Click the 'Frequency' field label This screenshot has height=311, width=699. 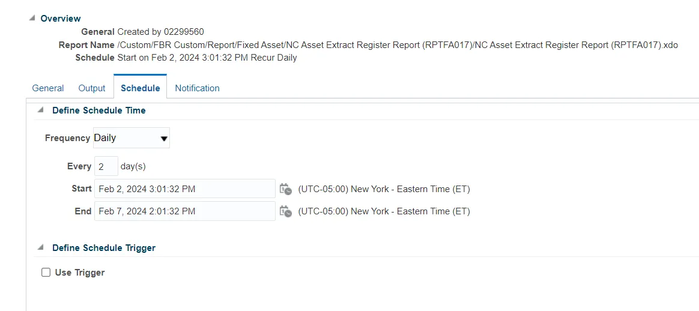click(x=67, y=138)
